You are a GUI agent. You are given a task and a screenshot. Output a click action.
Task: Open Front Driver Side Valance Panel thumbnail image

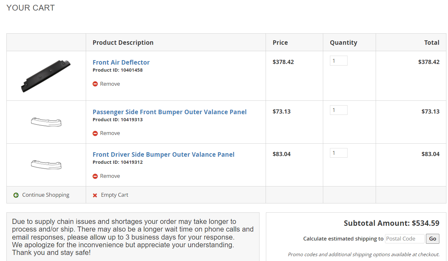46,164
